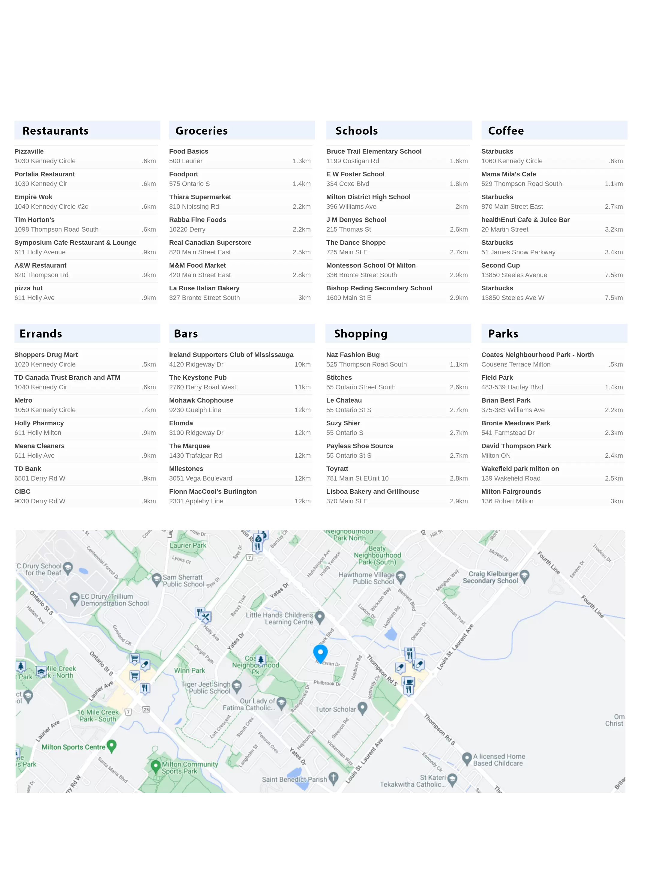
Task: Click the Milton Sports Centre green pin
Action: 112,746
